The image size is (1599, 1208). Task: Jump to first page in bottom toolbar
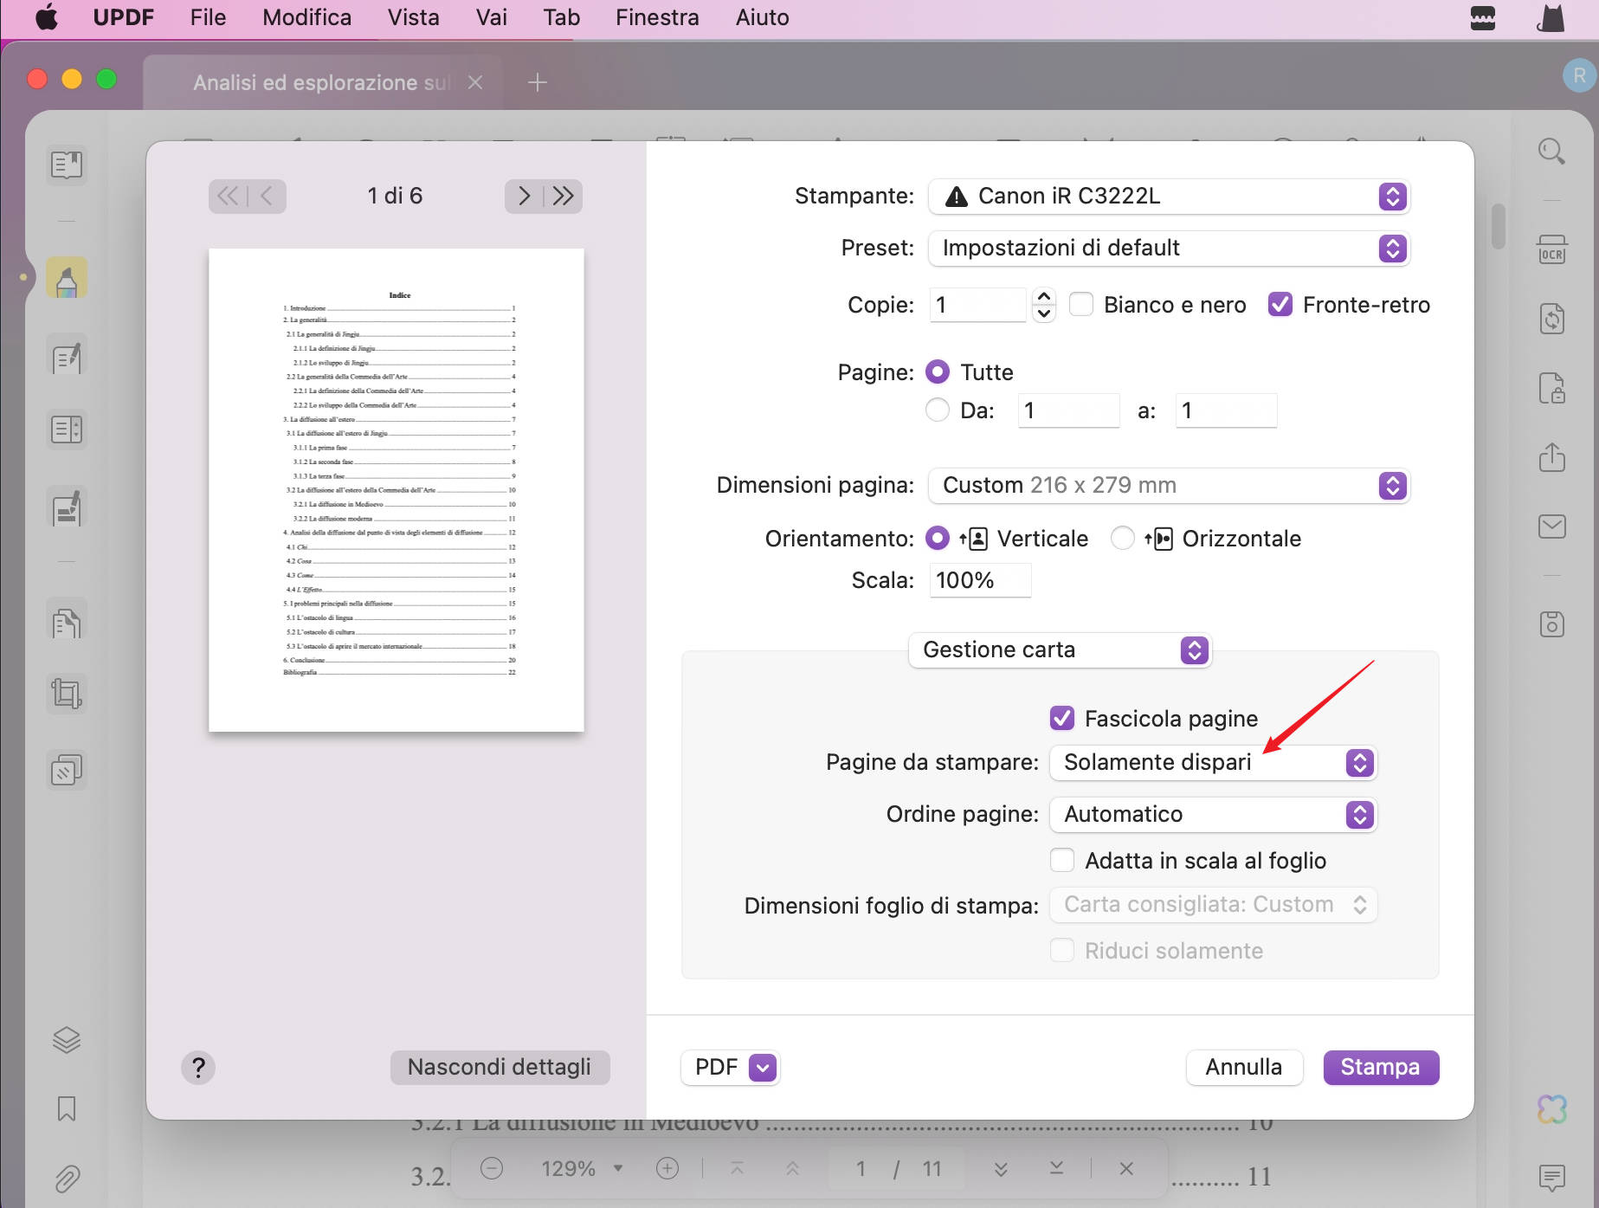(737, 1169)
